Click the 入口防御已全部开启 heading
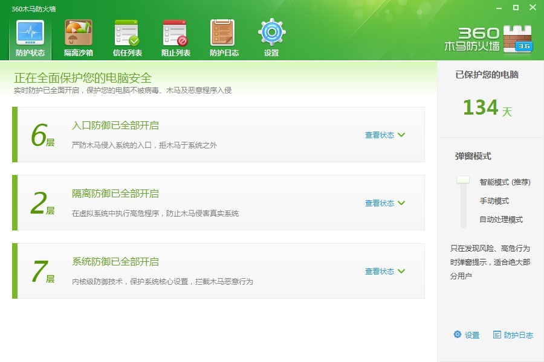 (x=115, y=125)
